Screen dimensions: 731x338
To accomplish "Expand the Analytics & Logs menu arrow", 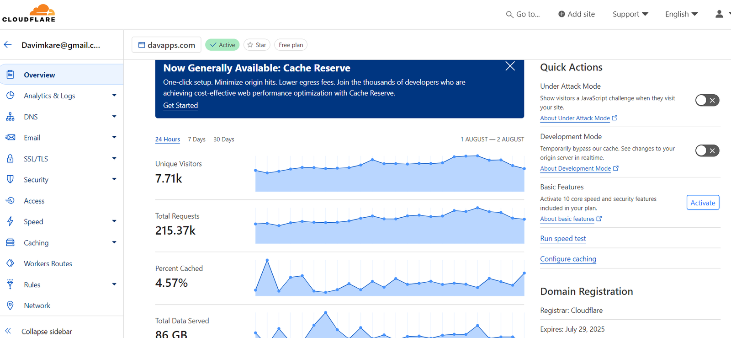I will [114, 96].
